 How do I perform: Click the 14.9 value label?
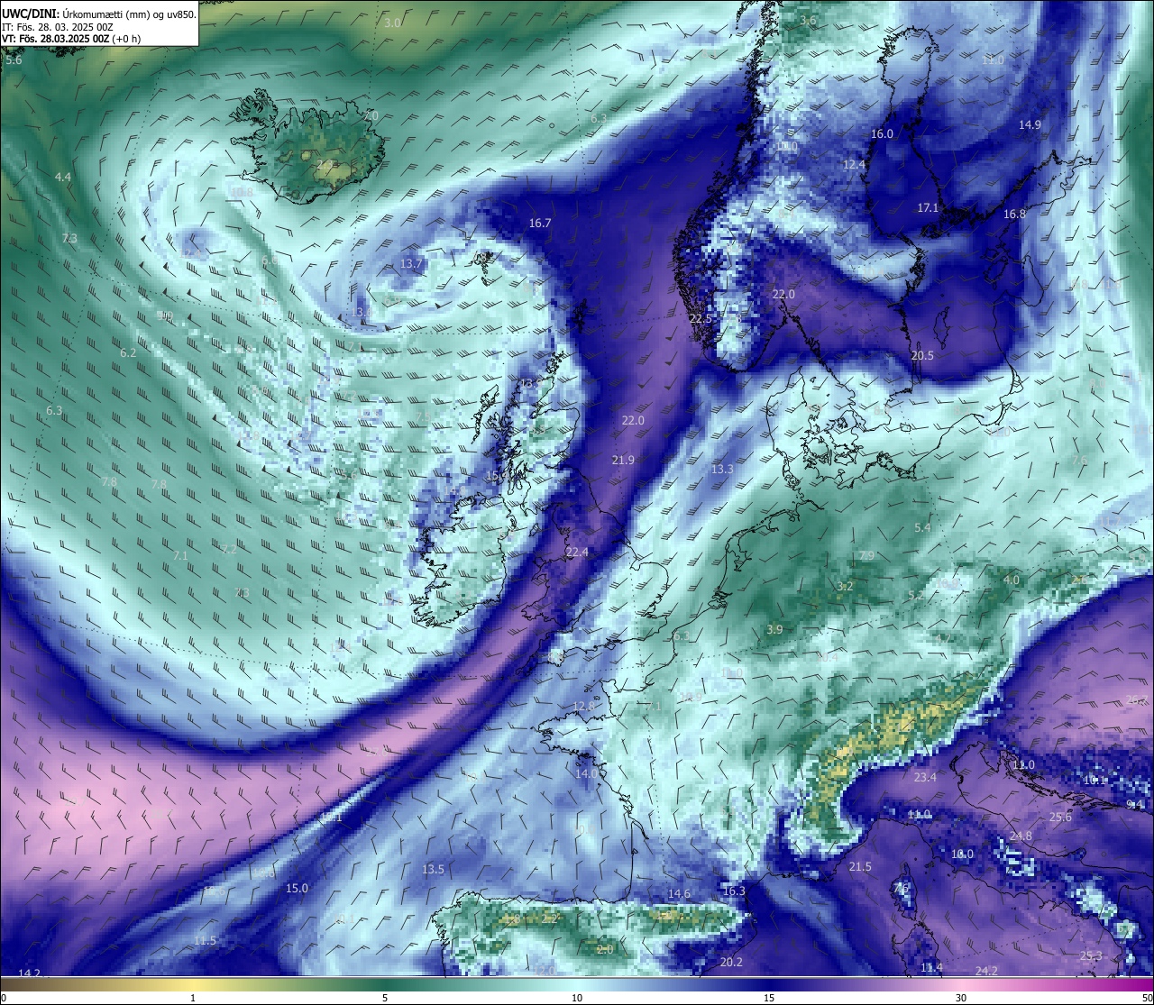(1030, 124)
